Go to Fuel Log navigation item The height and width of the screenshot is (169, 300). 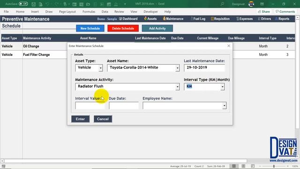click(x=198, y=19)
